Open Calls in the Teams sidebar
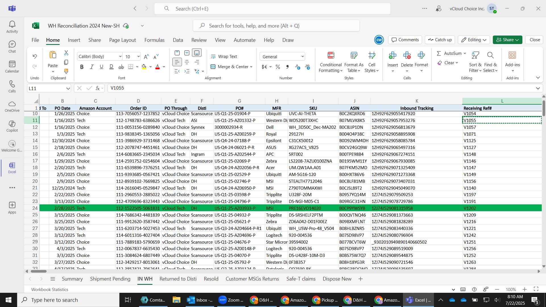The image size is (546, 307). 12,87
